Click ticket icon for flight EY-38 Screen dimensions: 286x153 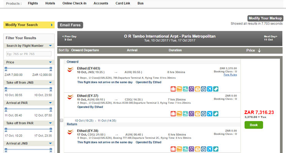point(216,149)
